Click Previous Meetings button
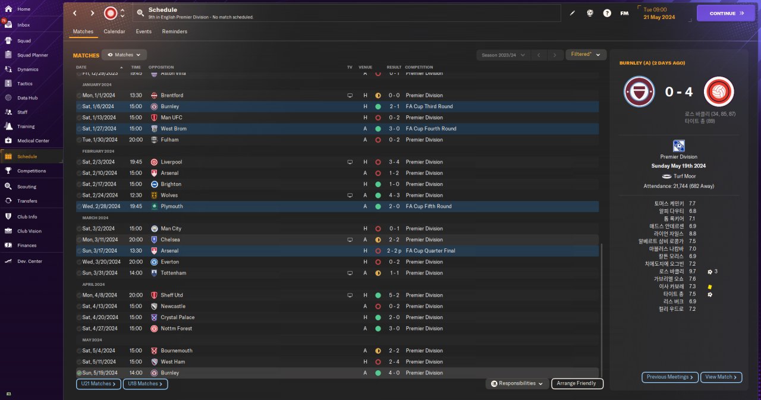Image resolution: width=761 pixels, height=400 pixels. pyautogui.click(x=669, y=377)
